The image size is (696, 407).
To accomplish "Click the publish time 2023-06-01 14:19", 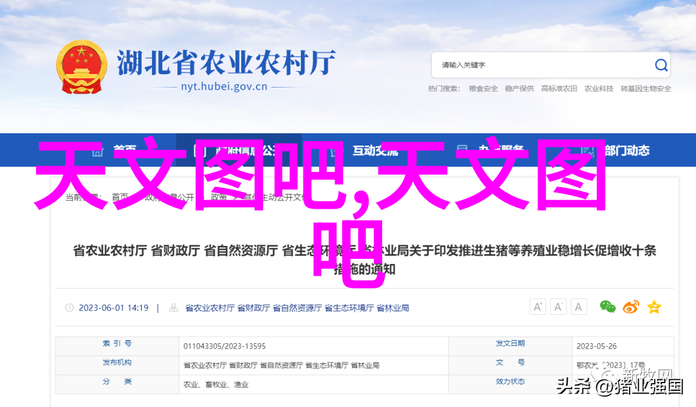I will pyautogui.click(x=113, y=308).
